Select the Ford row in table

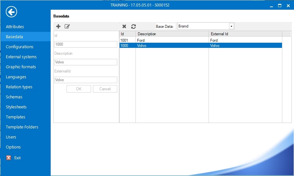(172, 40)
